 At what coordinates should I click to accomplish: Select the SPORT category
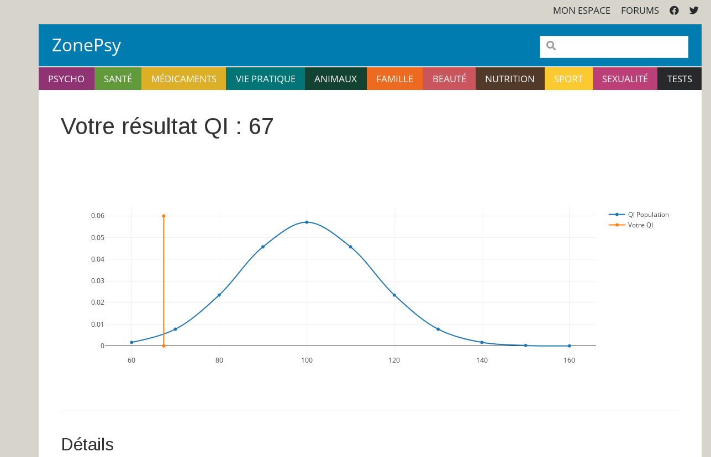point(568,79)
